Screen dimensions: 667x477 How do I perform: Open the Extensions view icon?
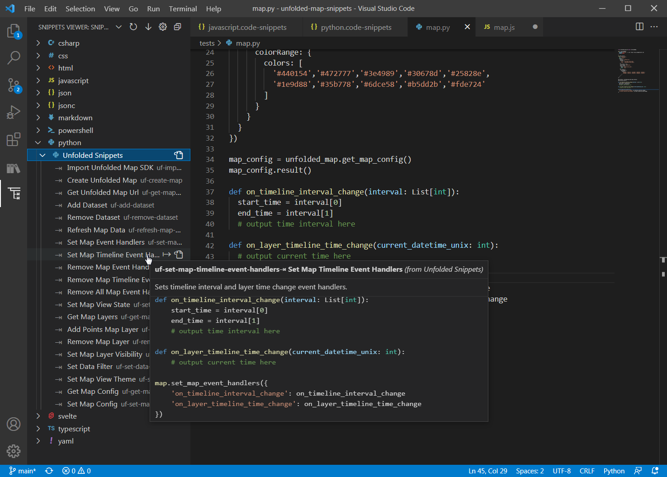14,139
